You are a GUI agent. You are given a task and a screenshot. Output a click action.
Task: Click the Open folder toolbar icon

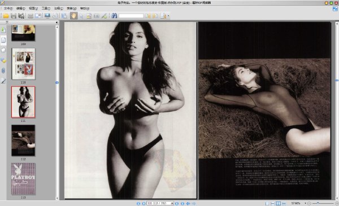coord(6,16)
